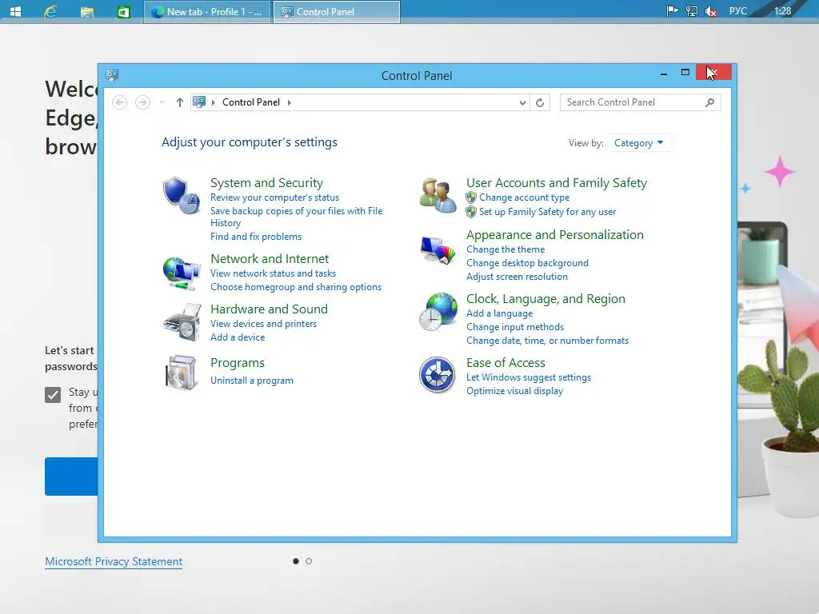Click the Control Panel title bar icon
Viewport: 819px width, 614px height.
(x=112, y=75)
